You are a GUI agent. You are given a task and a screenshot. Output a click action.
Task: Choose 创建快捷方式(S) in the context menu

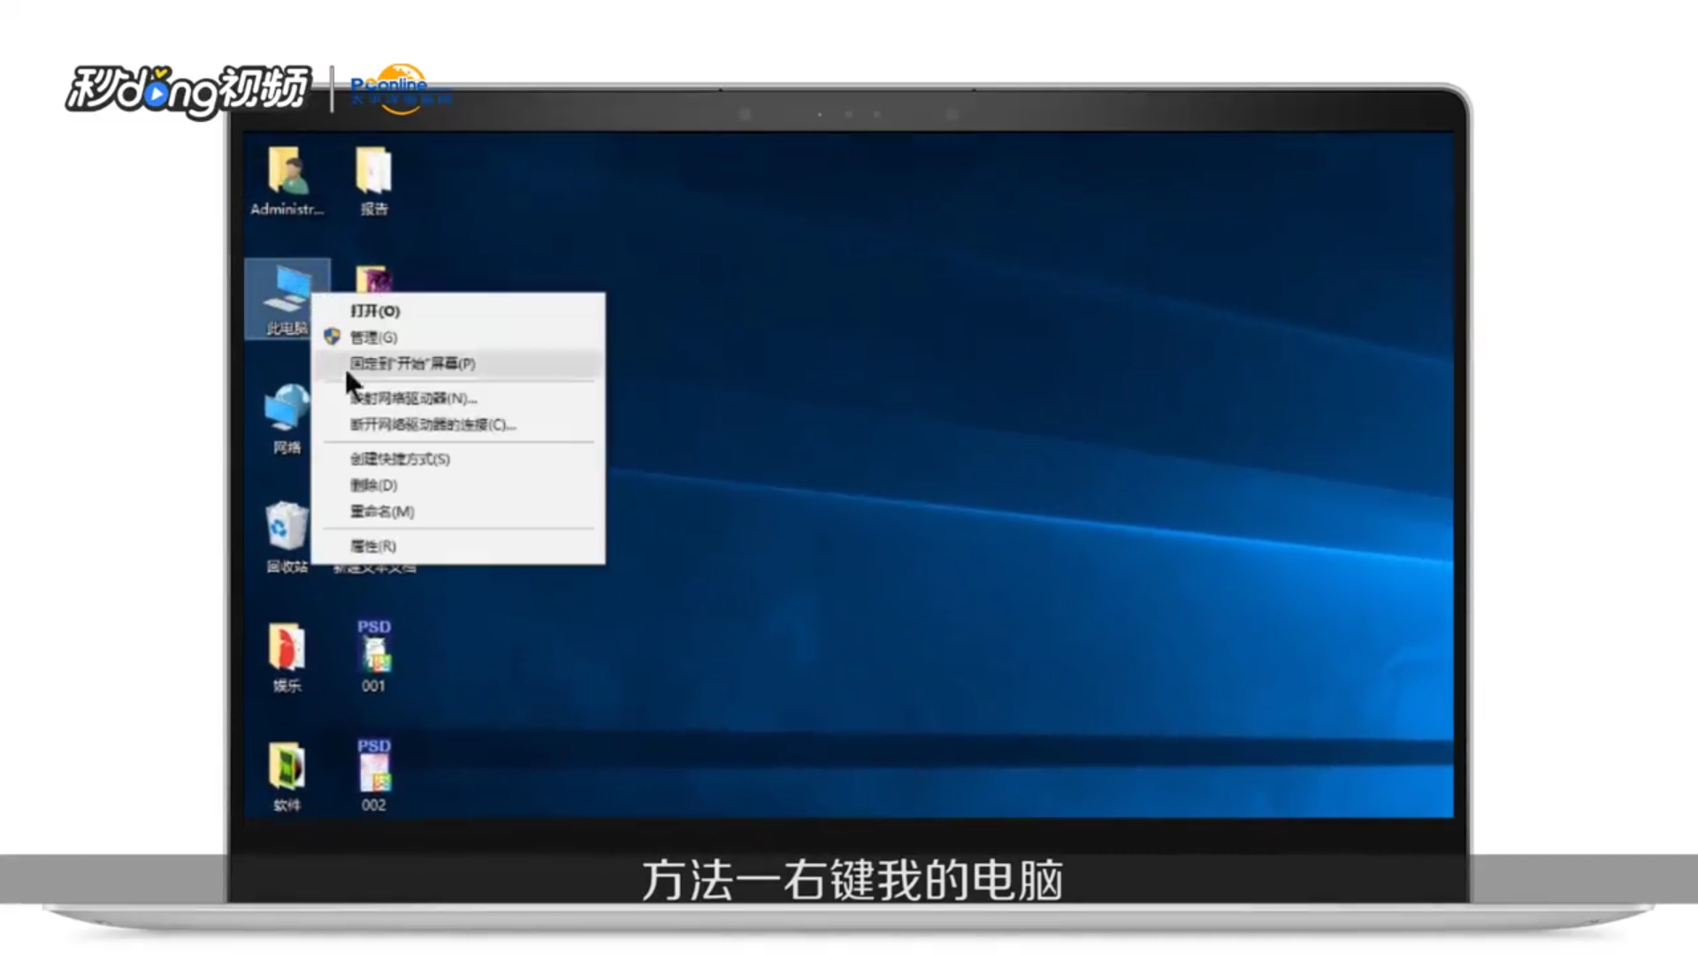pos(459,459)
